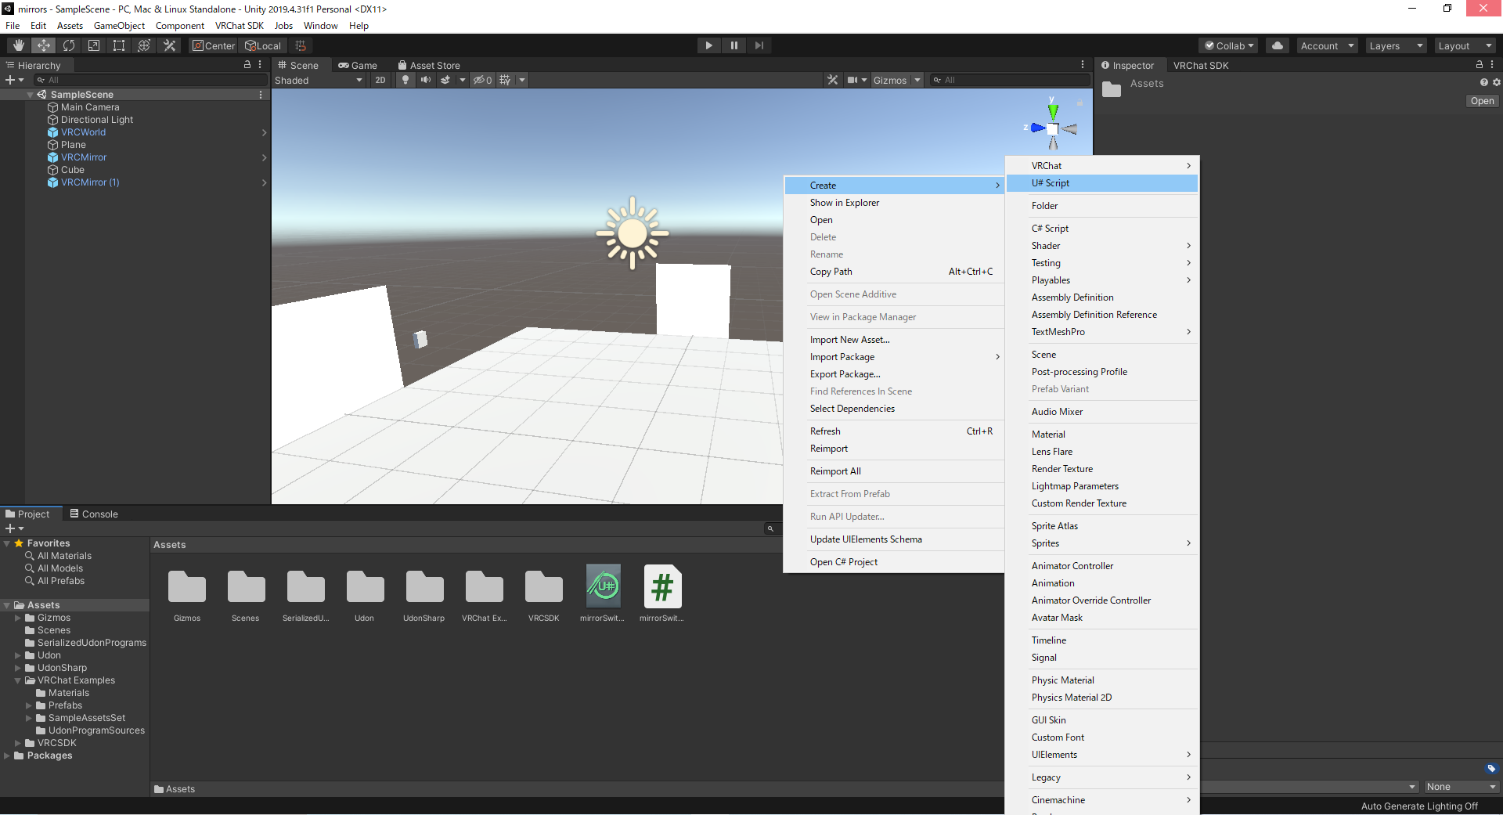This screenshot has height=815, width=1503.
Task: Open the Gizmos dropdown
Action: tap(897, 80)
